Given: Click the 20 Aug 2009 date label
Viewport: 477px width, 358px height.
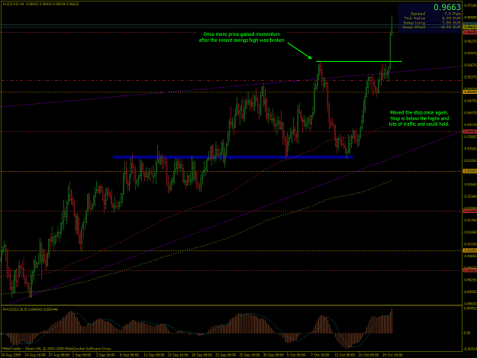Looking at the screenshot, I should click(11, 355).
